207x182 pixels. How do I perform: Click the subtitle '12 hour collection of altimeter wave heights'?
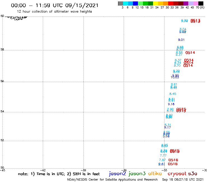click(x=54, y=11)
